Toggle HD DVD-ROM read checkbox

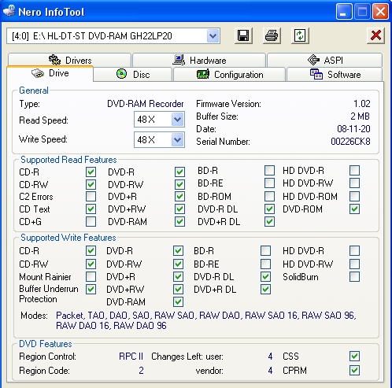354,196
